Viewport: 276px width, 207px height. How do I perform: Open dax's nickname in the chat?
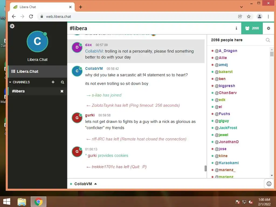pyautogui.click(x=88, y=45)
